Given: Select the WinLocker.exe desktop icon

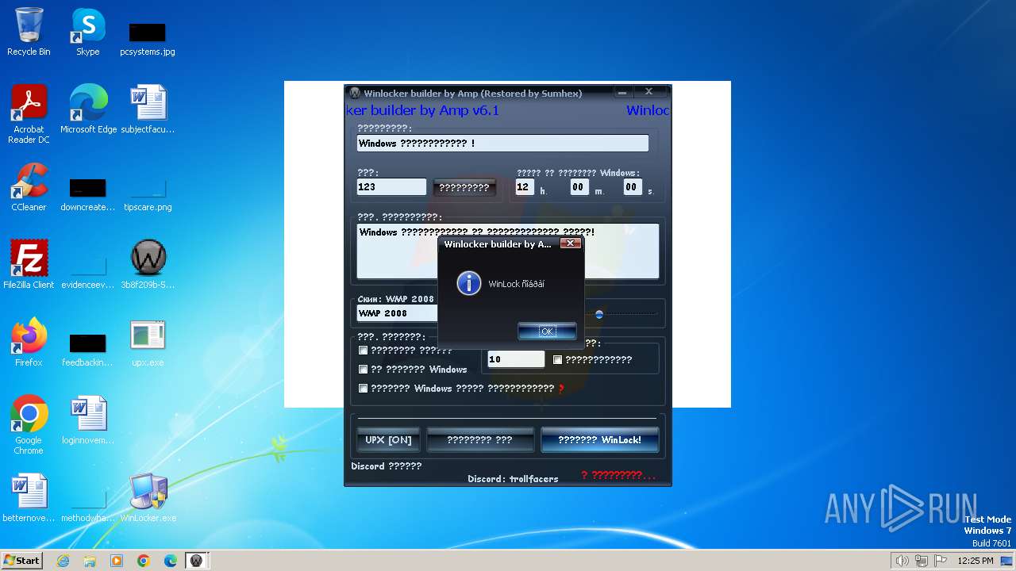Looking at the screenshot, I should [148, 498].
